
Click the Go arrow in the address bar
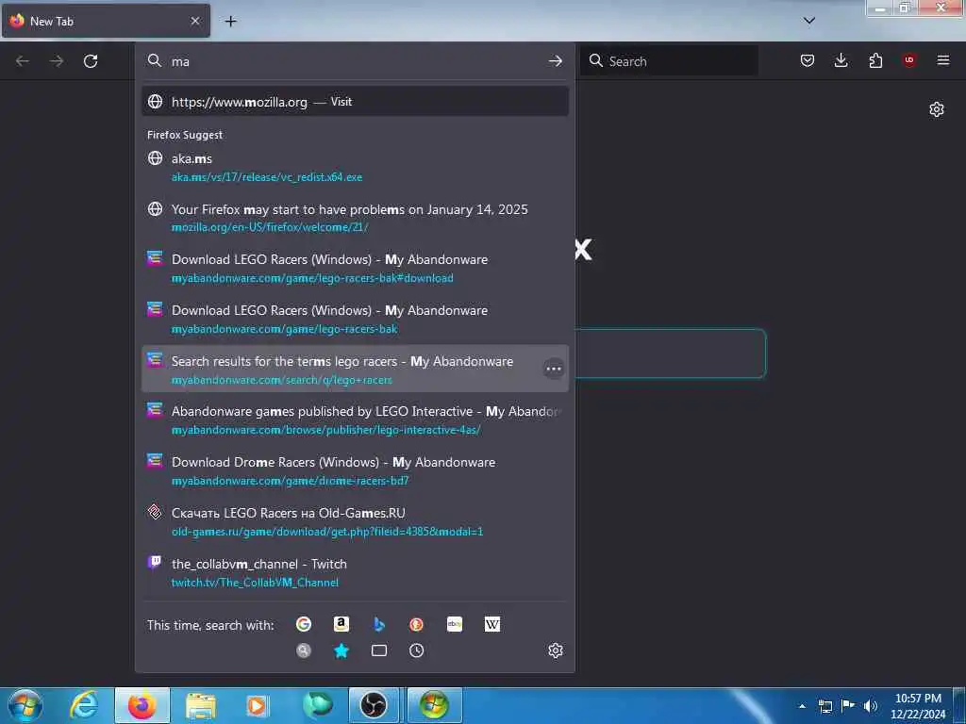555,61
